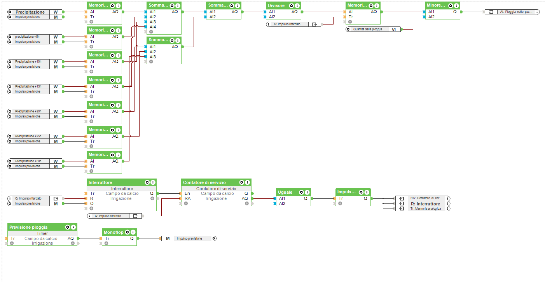The image size is (545, 282).
Task: Click gear on Impulso previsione output after Monoflop
Action: [213, 238]
